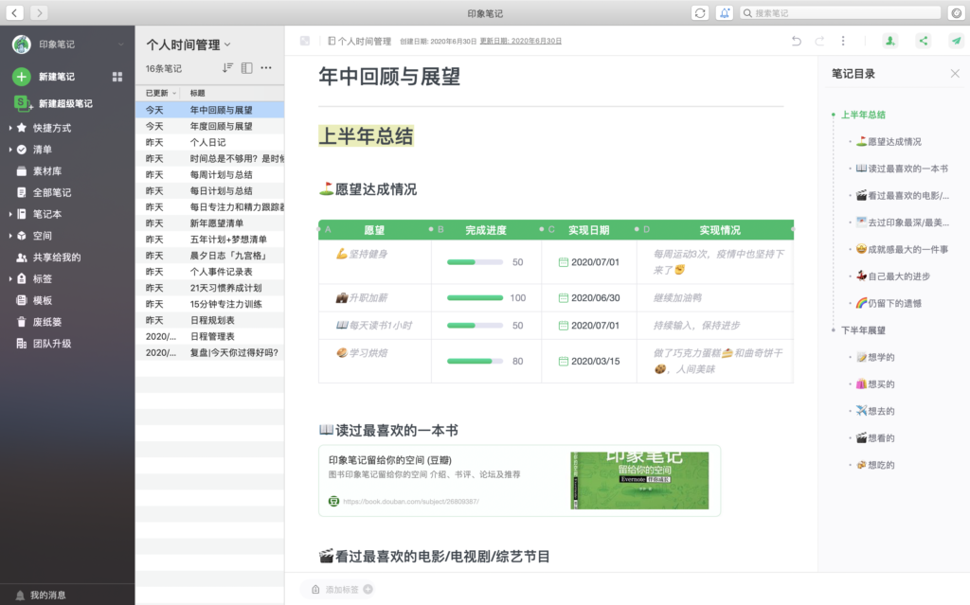This screenshot has width=970, height=605.
Task: Expand the 清单 section
Action: point(10,150)
